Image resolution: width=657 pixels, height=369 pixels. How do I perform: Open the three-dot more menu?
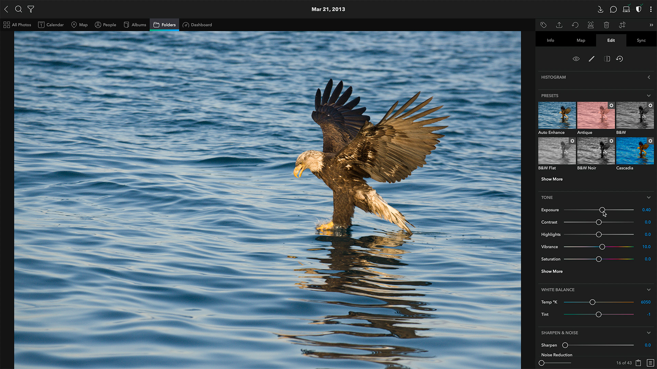click(651, 9)
